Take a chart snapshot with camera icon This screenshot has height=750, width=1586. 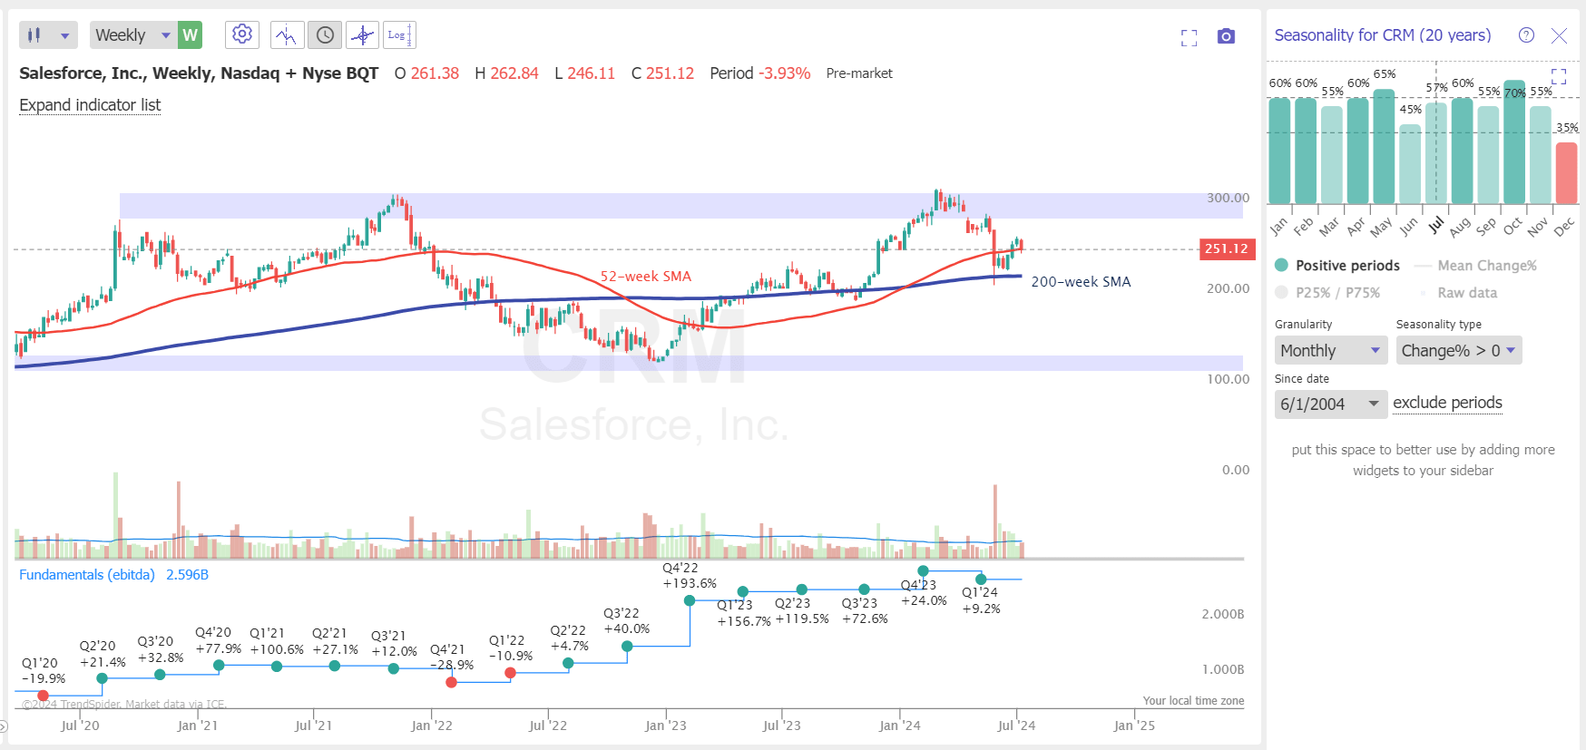[1226, 36]
